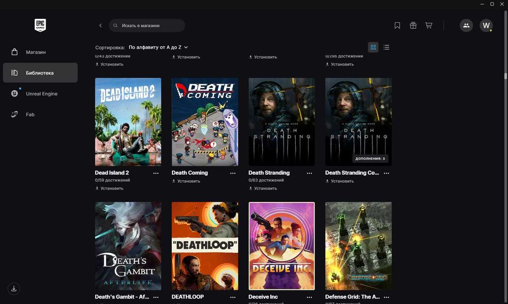Open the three-dot menu for Deceive Inc
The height and width of the screenshot is (304, 508).
(x=309, y=297)
